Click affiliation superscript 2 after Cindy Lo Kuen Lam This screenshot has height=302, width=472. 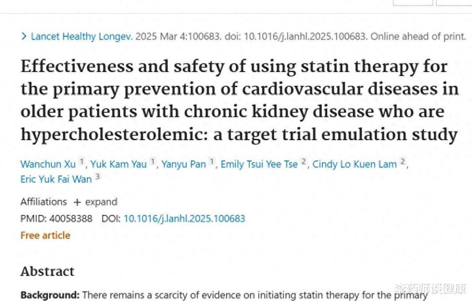point(403,162)
